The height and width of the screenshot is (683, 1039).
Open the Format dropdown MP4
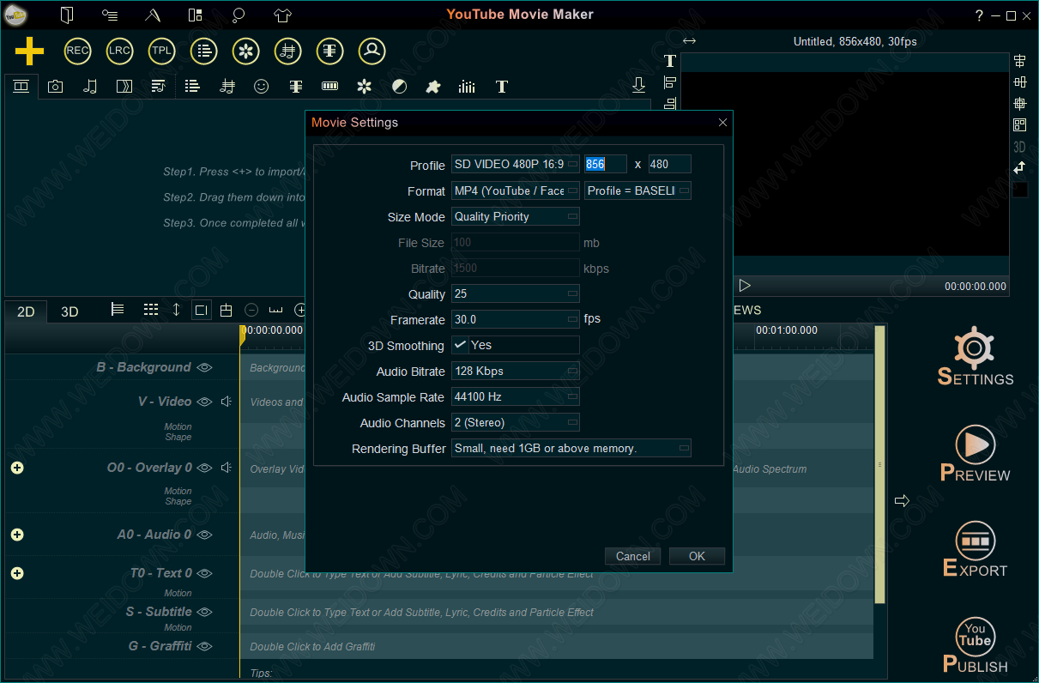(x=516, y=190)
